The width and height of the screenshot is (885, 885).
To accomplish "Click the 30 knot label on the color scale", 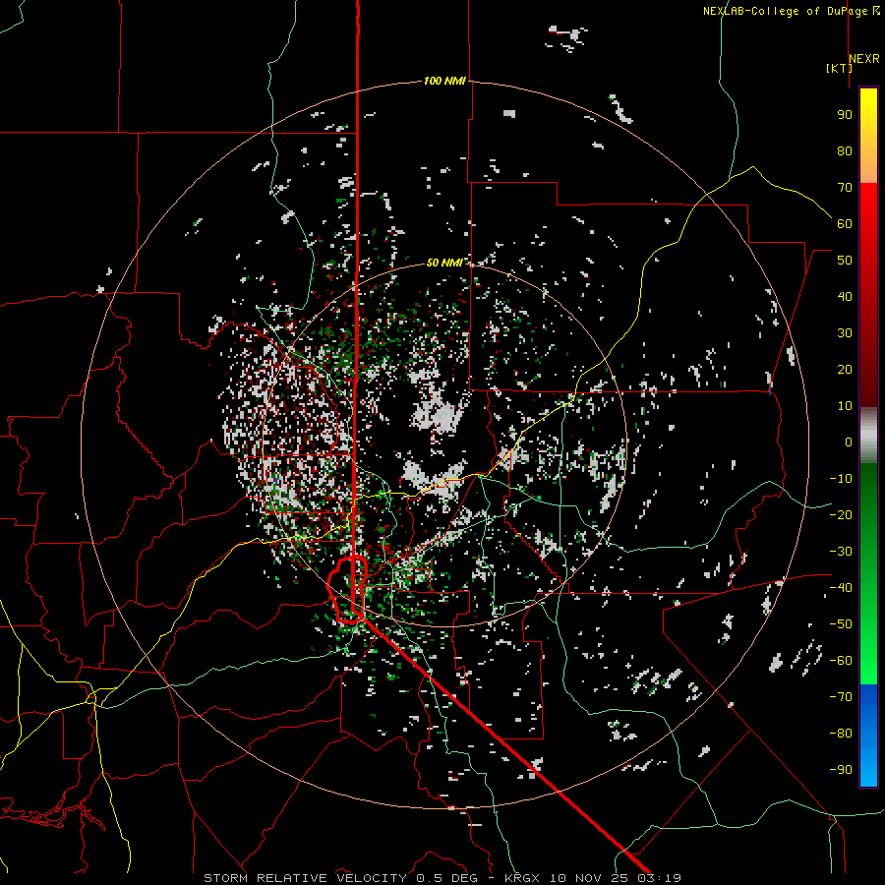I will tap(845, 333).
